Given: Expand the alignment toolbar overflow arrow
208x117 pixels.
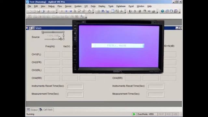Looking at the screenshot, I should (x=157, y=12).
